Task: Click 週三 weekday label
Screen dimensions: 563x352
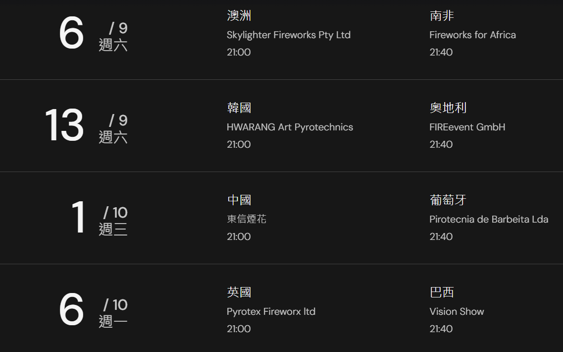Action: point(113,230)
